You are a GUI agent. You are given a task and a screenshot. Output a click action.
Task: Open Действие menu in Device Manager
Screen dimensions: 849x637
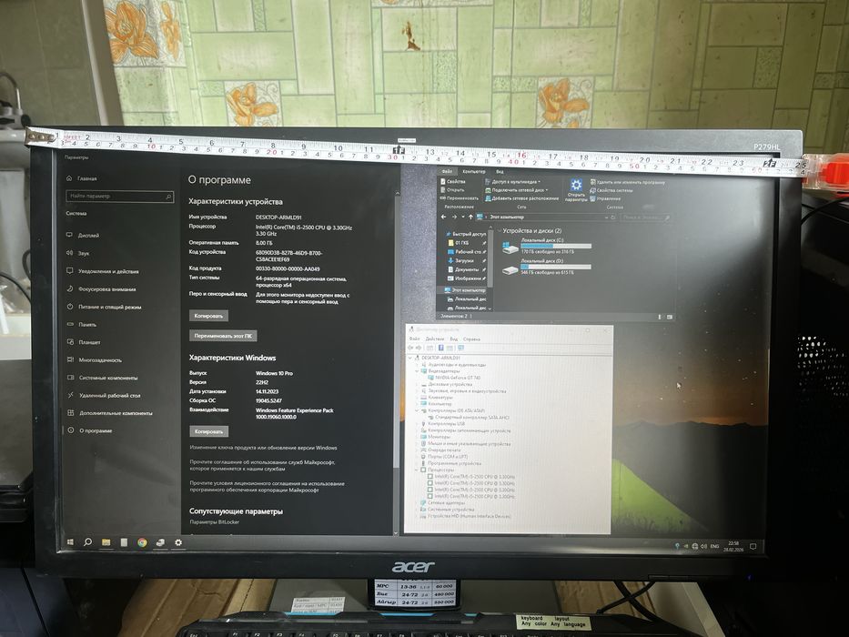pyautogui.click(x=434, y=339)
